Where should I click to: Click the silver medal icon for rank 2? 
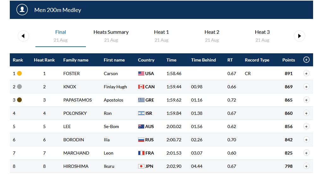click(x=19, y=87)
